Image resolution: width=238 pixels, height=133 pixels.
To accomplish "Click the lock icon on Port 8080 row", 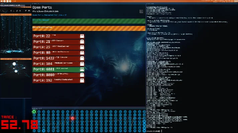I will click(x=82, y=75).
